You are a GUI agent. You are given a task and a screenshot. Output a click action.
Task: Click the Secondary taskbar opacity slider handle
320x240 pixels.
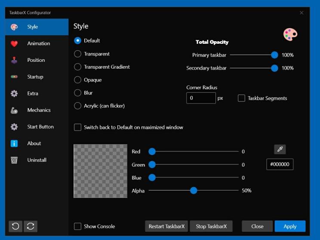(x=274, y=68)
